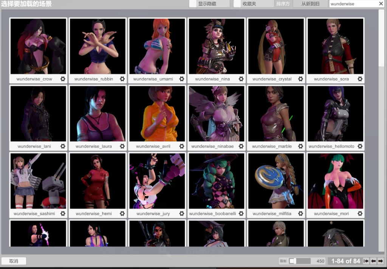
Task: Open options gear for wunderwise_avril
Action: click(x=182, y=146)
